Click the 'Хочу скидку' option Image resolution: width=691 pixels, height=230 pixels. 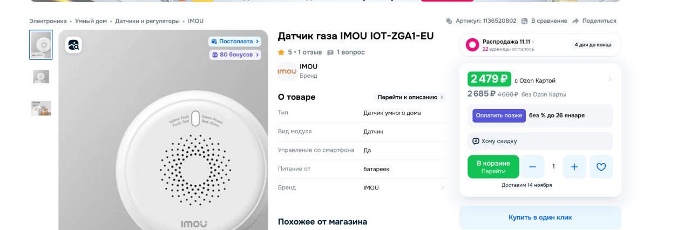pos(494,141)
